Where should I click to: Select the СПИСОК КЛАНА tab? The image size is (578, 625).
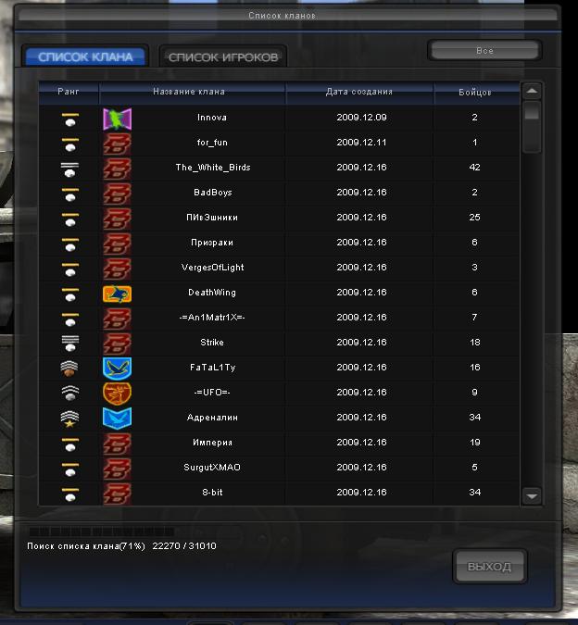tap(85, 57)
